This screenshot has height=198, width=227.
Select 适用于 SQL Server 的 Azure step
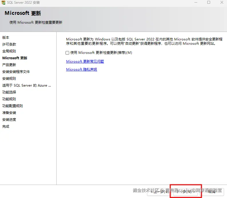27,85
